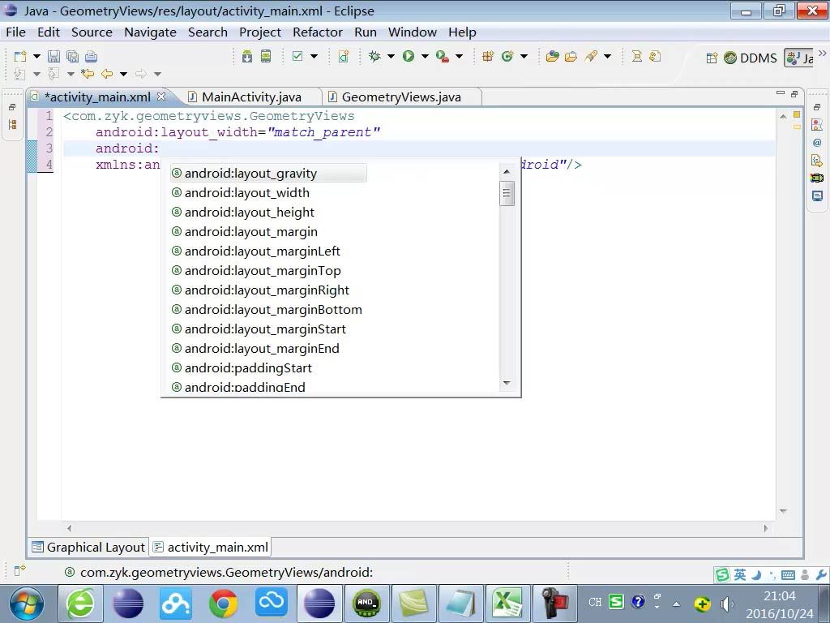The height and width of the screenshot is (623, 830).
Task: Click the Windows Start button
Action: coord(27,604)
